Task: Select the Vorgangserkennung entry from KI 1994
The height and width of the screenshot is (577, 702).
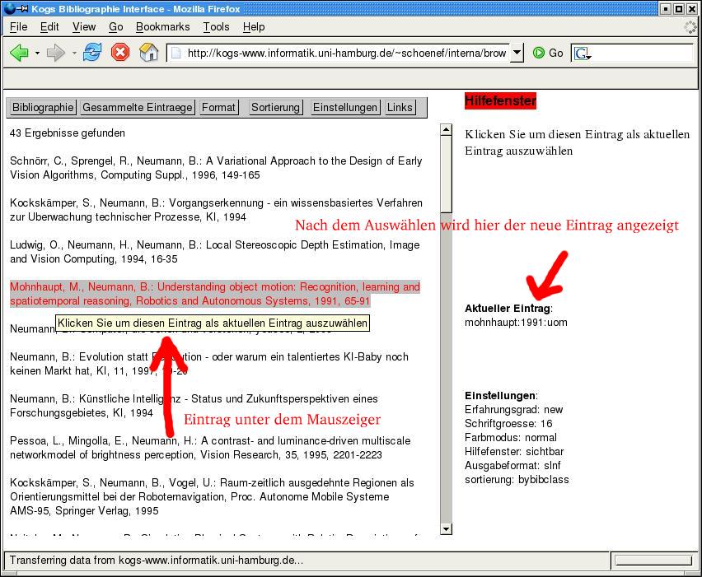Action: tap(216, 210)
